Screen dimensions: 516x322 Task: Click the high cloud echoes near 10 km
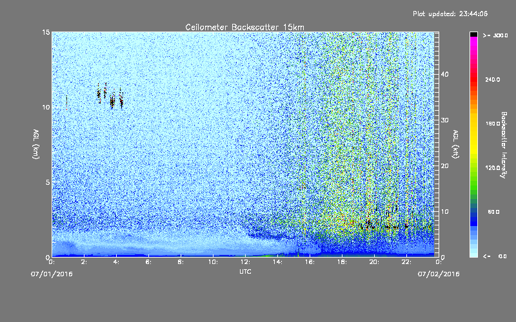click(x=110, y=96)
